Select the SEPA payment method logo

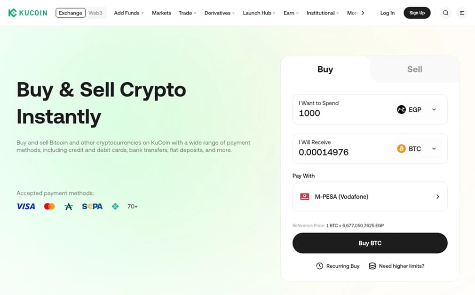coord(92,206)
